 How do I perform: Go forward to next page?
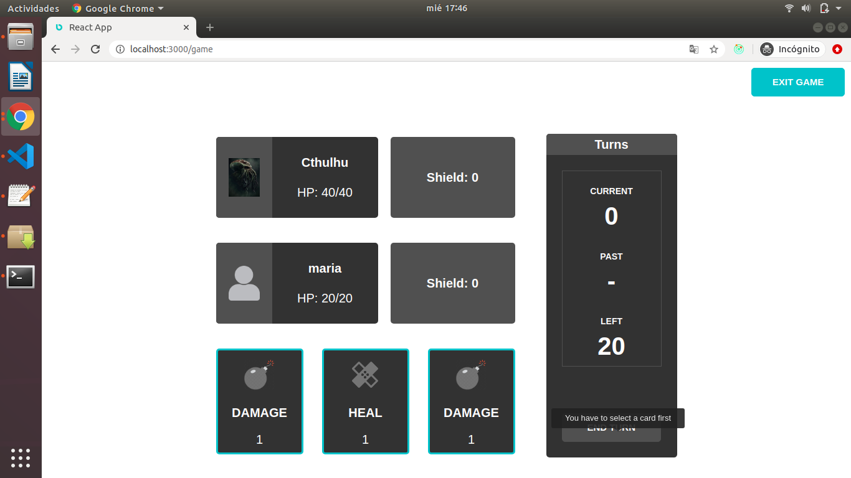(x=75, y=49)
